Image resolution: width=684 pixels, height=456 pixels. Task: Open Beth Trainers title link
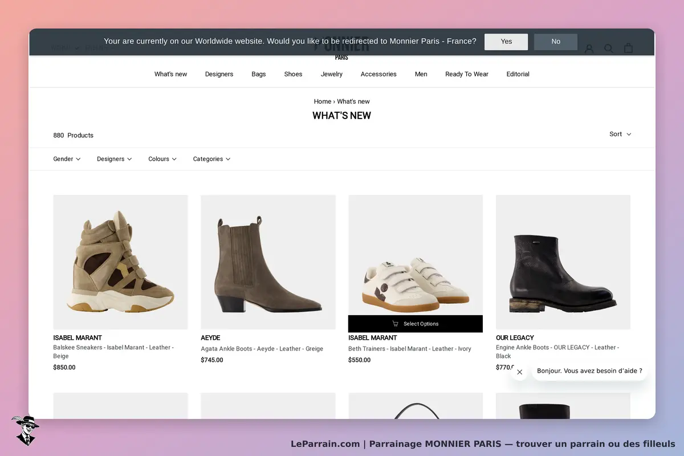pyautogui.click(x=410, y=349)
